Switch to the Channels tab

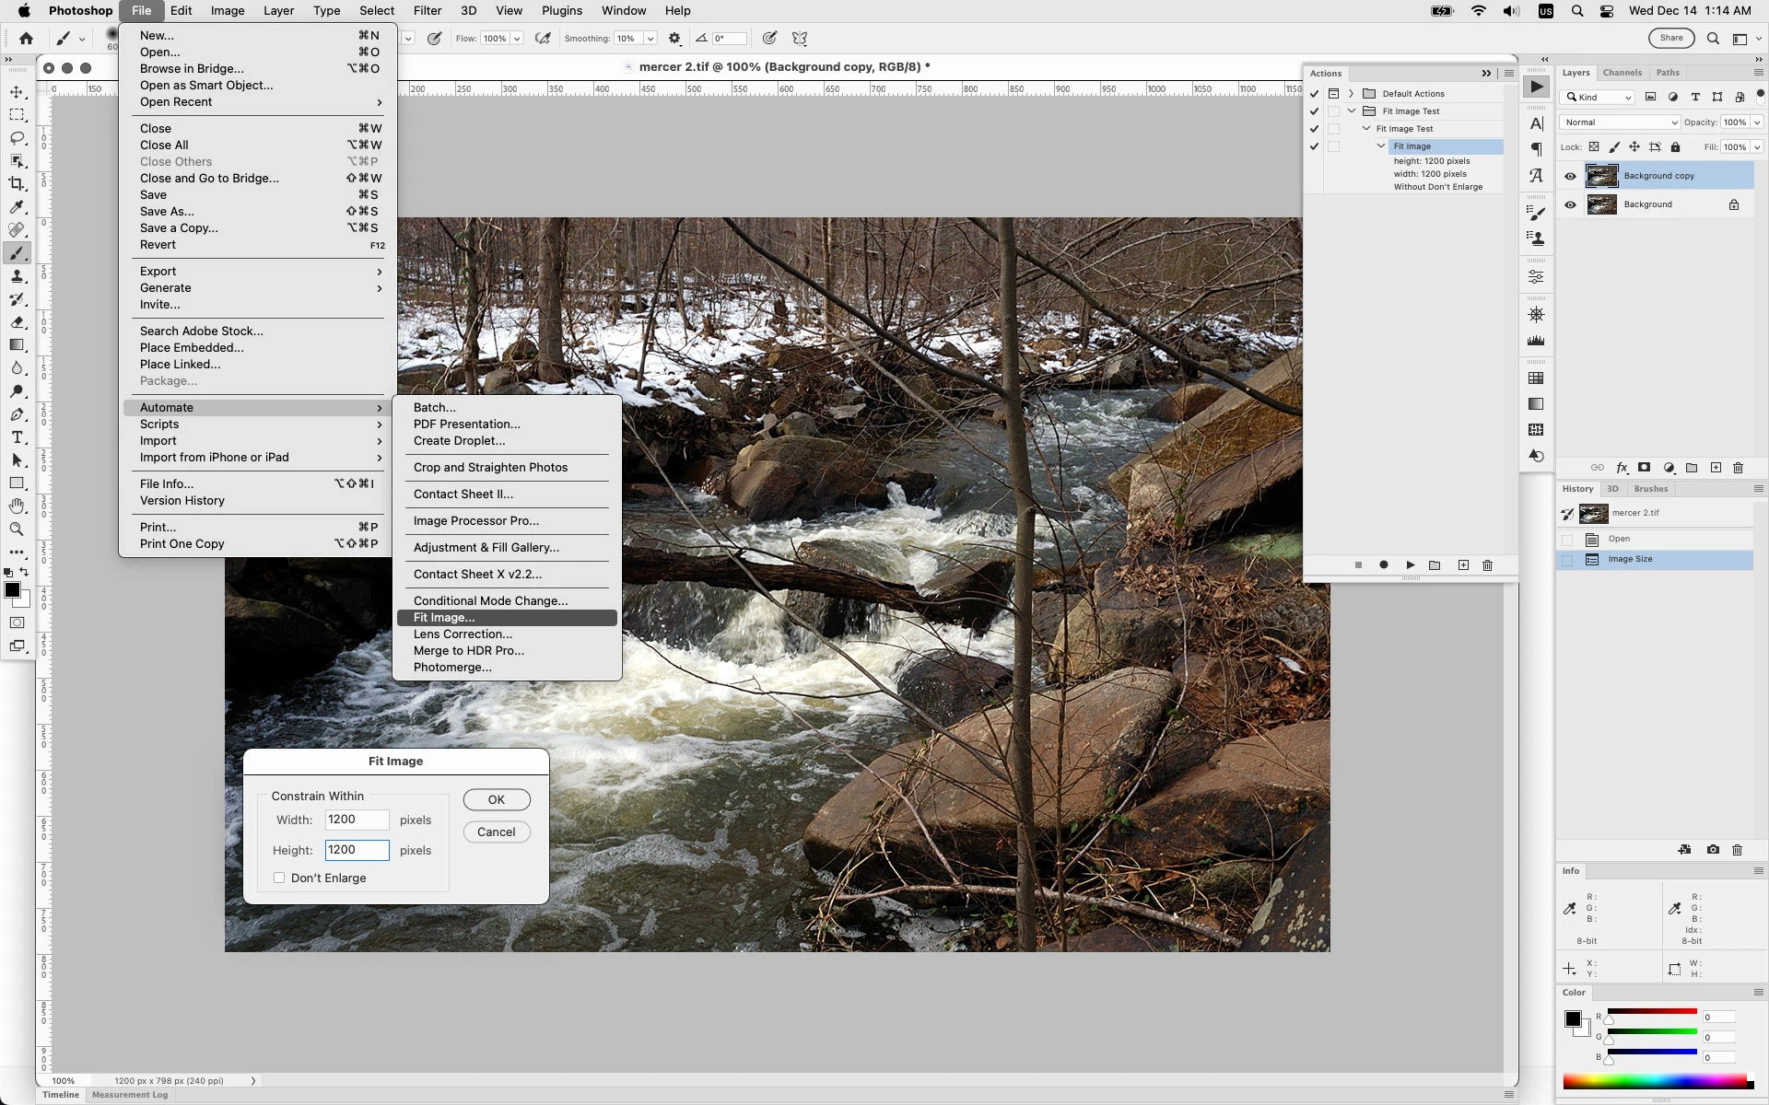point(1622,73)
